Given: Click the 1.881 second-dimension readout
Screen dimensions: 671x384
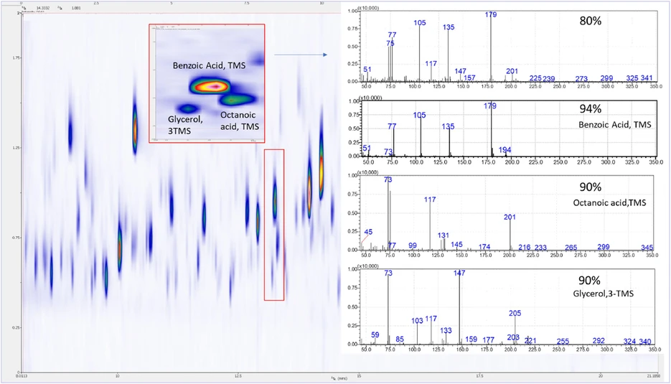Looking at the screenshot, I should coord(76,8).
